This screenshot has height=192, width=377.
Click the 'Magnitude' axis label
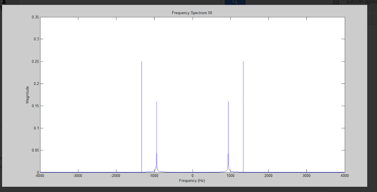tap(27, 95)
